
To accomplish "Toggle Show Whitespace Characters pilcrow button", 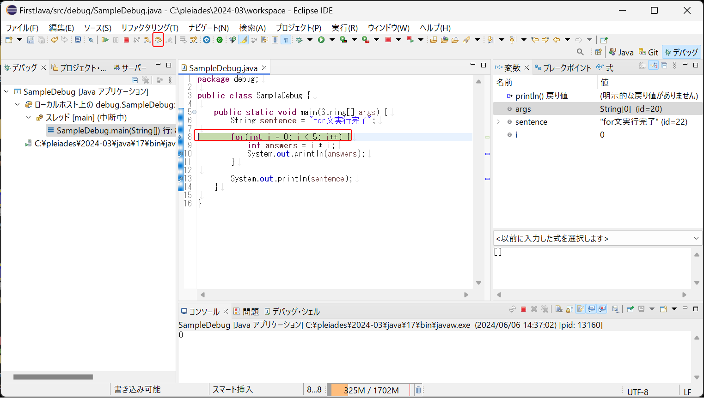I will click(x=286, y=40).
